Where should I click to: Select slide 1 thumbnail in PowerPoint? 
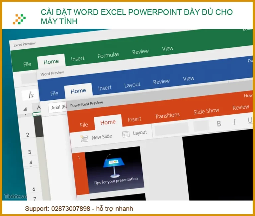tap(114, 170)
